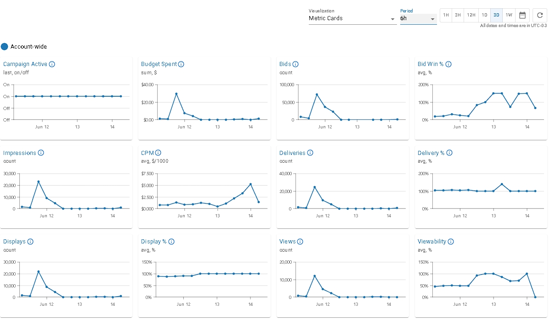550x320 pixels.
Task: Open the Visualization dropdown
Action: click(352, 18)
